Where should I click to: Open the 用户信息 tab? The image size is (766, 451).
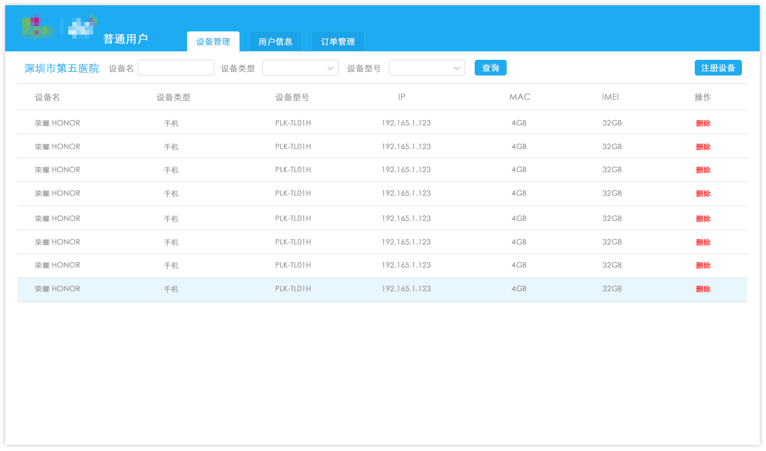[276, 41]
